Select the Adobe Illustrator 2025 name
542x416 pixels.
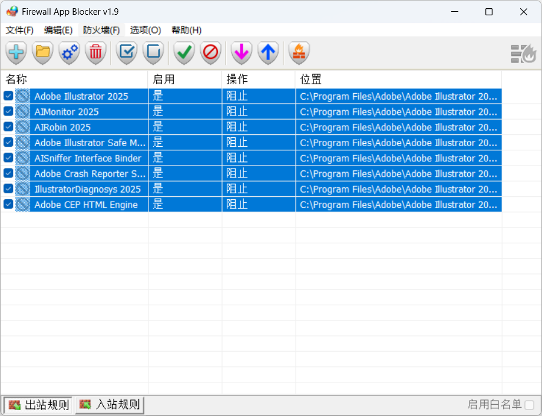[81, 96]
